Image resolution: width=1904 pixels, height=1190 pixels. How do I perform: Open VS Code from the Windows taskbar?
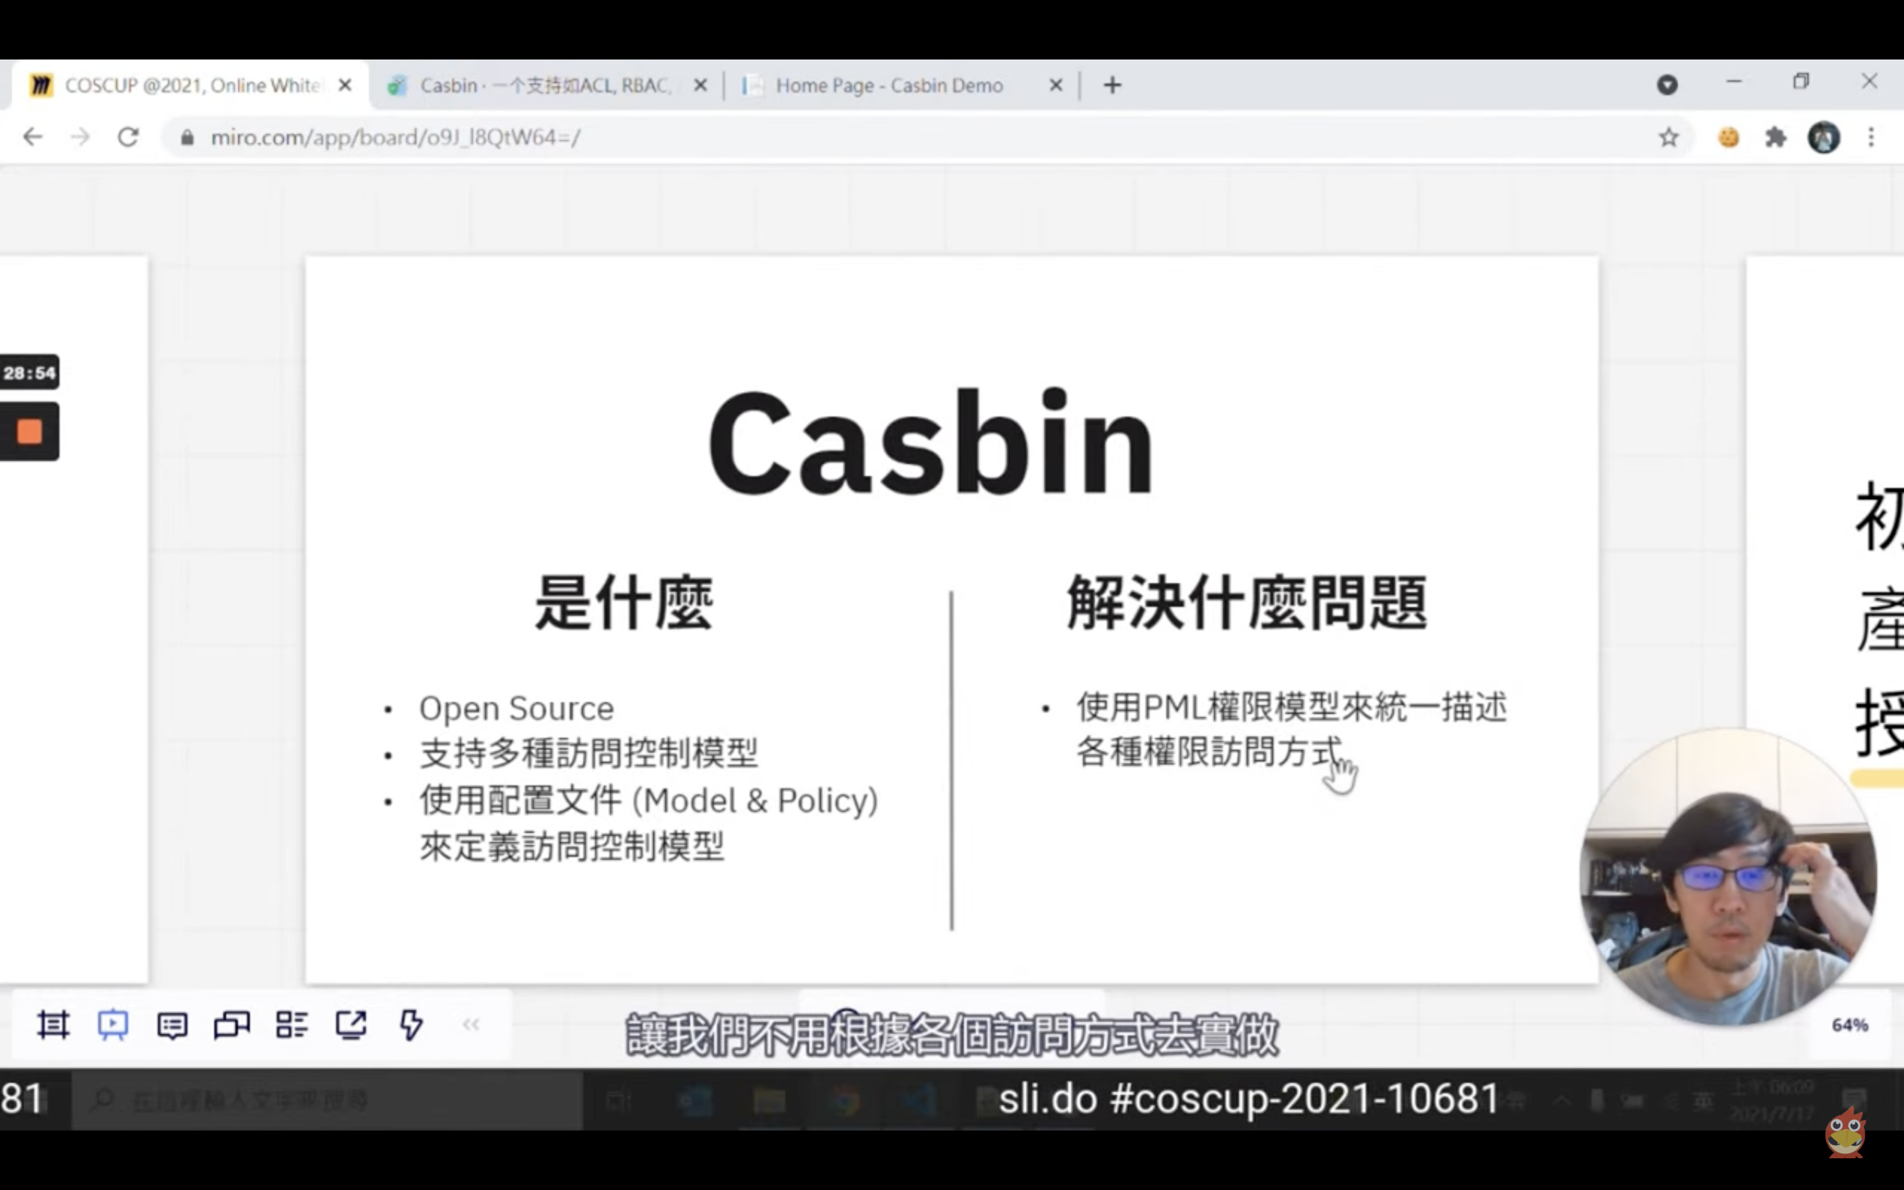[920, 1099]
